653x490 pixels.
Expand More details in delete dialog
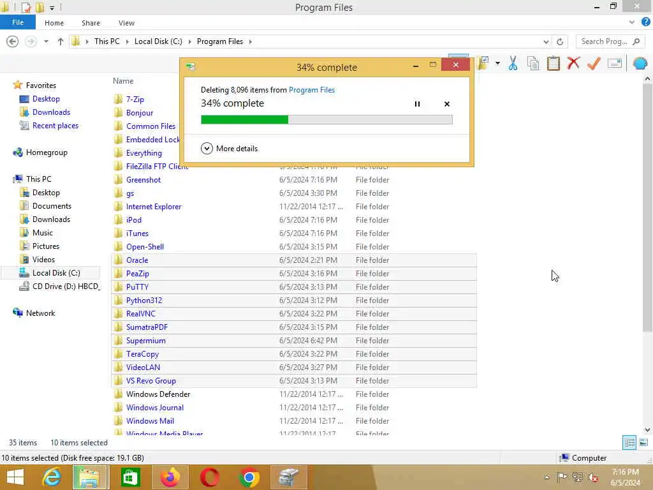229,148
